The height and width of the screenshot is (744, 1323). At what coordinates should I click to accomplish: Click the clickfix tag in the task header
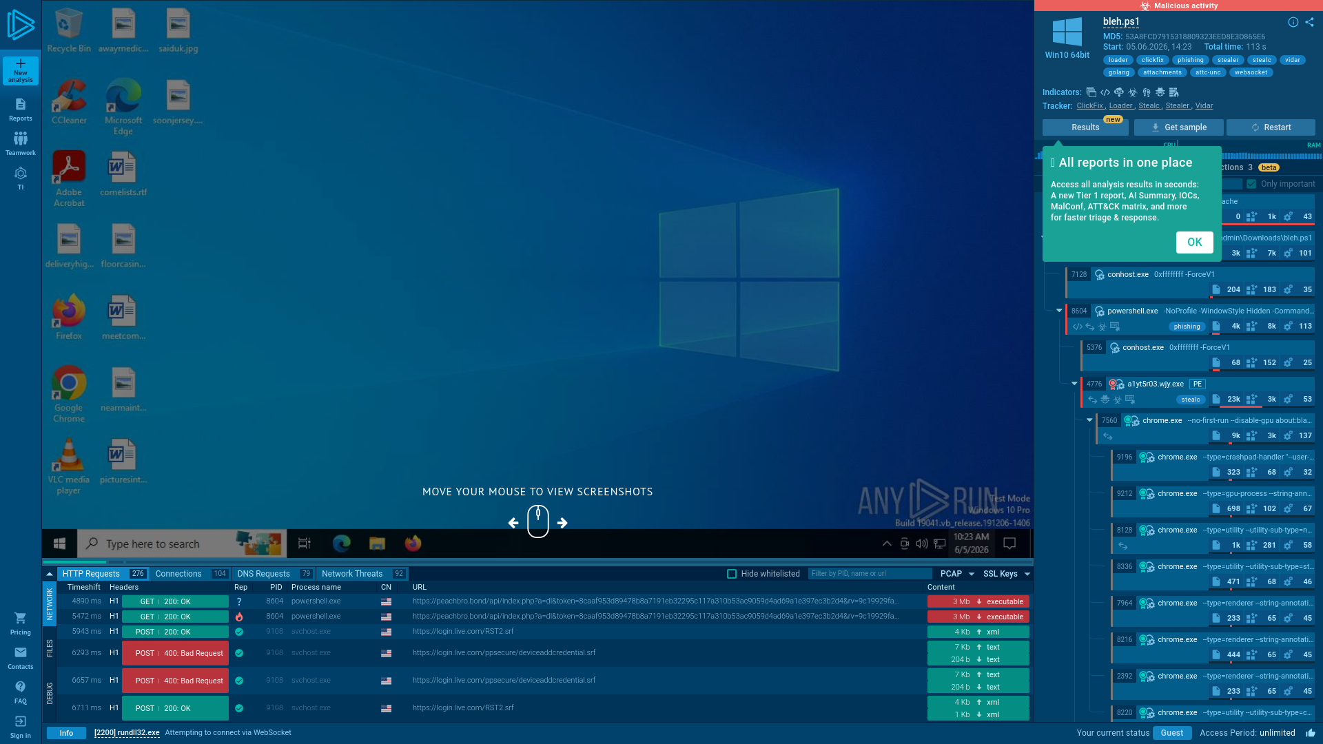coord(1152,60)
